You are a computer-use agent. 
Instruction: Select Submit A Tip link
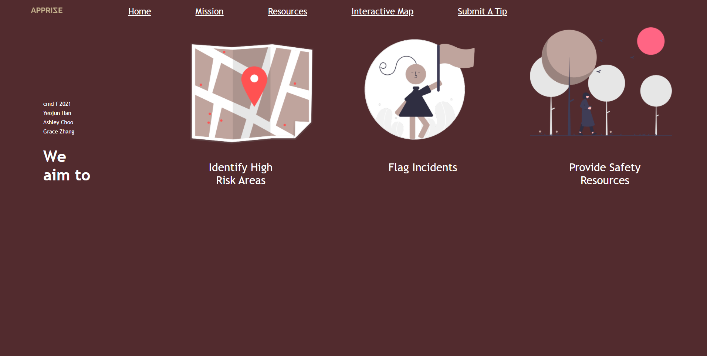pos(482,11)
